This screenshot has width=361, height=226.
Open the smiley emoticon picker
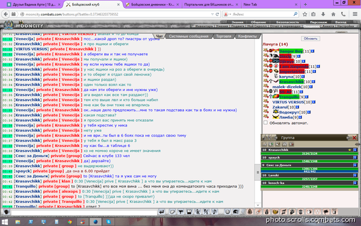click(x=227, y=212)
